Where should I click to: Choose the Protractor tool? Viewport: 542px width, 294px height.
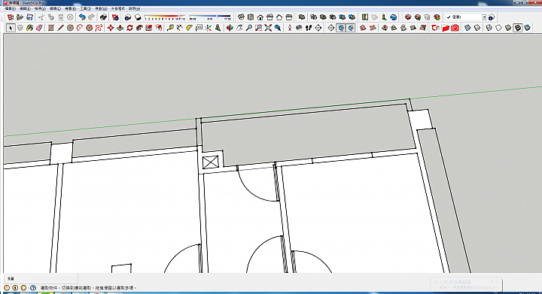coord(189,28)
